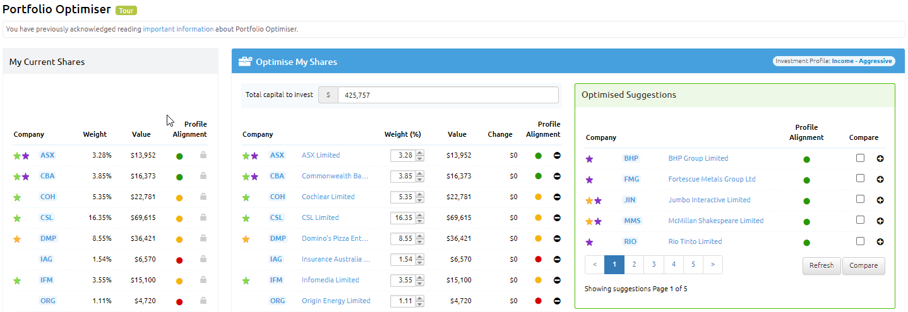
Task: Tick the Compare checkbox for Jumbo Interactive
Action: pos(860,199)
